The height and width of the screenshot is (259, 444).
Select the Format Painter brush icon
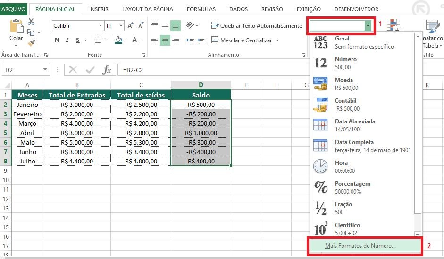point(31,43)
